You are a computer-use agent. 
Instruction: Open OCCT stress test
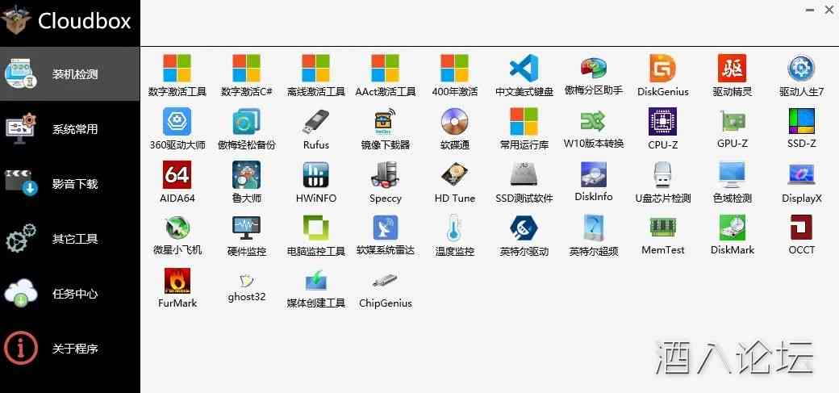coord(801,228)
